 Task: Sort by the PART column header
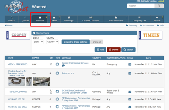pyautogui.click(x=11, y=58)
